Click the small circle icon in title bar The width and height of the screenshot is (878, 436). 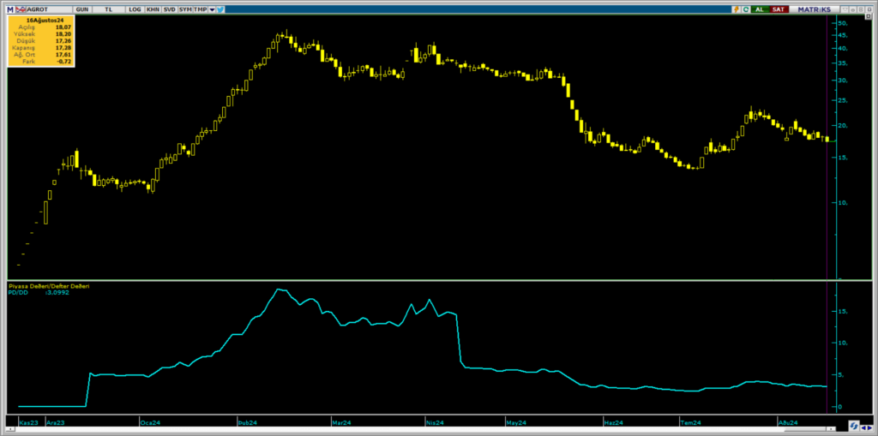853,9
